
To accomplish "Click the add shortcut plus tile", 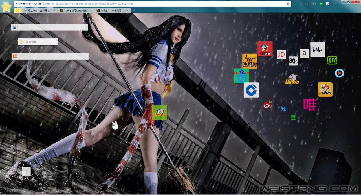I will pyautogui.click(x=26, y=172).
